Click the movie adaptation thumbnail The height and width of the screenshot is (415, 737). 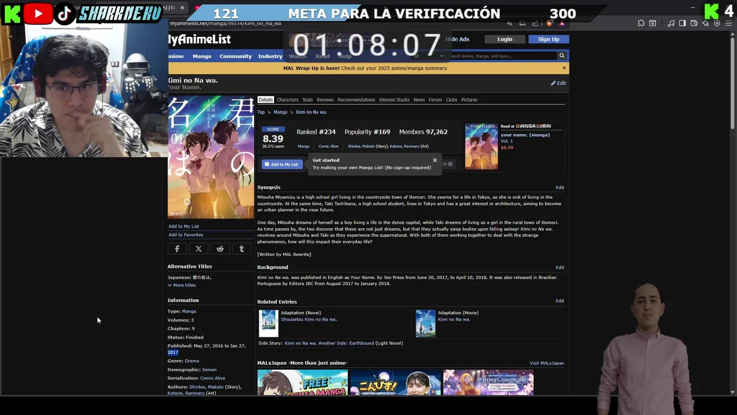coord(426,323)
